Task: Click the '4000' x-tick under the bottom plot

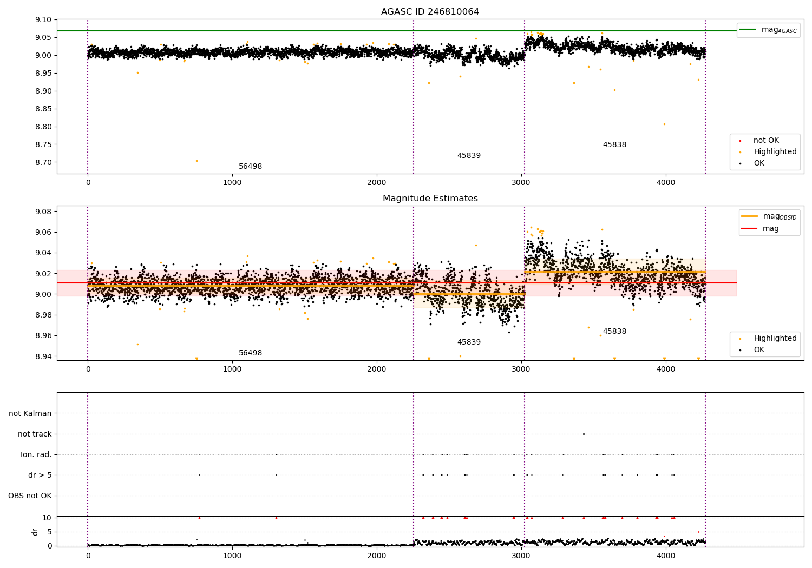Action: (666, 556)
